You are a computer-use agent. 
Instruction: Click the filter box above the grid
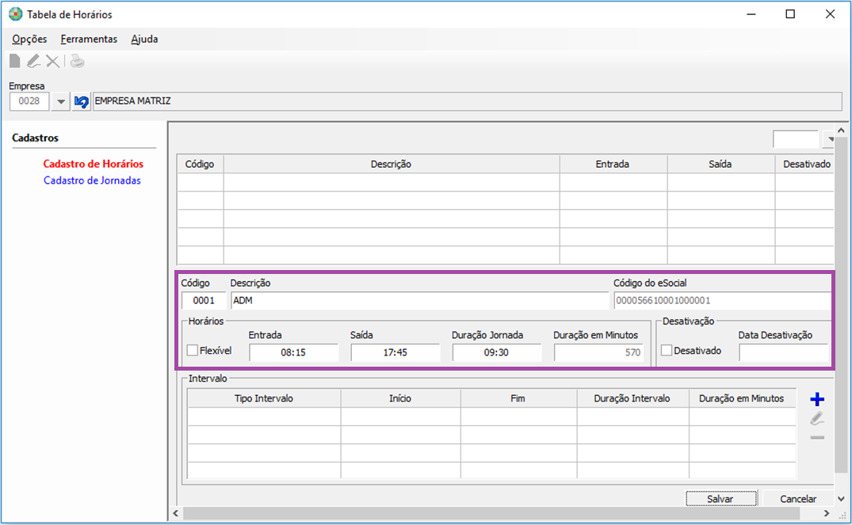tap(796, 139)
